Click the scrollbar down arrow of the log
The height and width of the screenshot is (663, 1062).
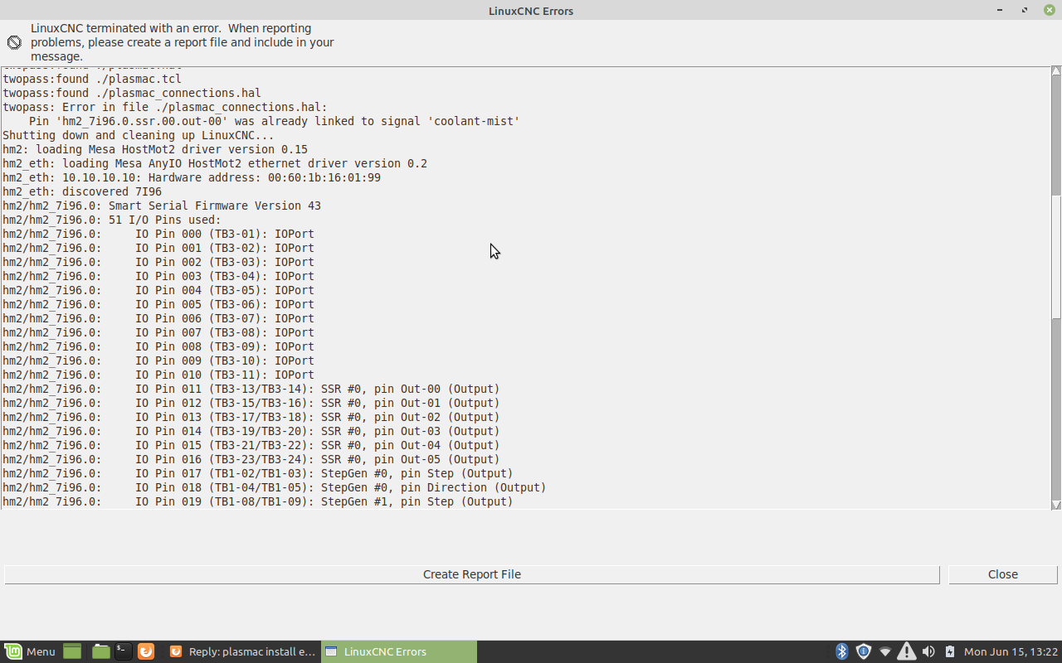click(1056, 505)
